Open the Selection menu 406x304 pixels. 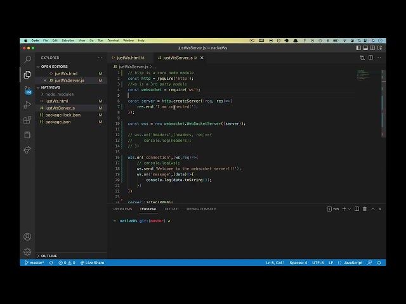(x=68, y=41)
